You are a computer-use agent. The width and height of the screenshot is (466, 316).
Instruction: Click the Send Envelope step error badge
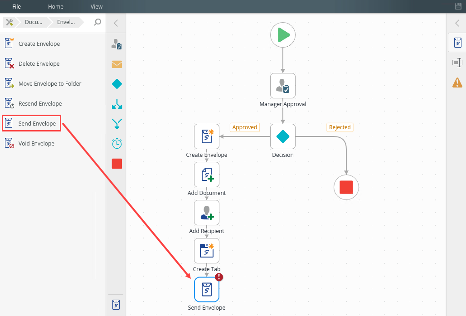(219, 277)
